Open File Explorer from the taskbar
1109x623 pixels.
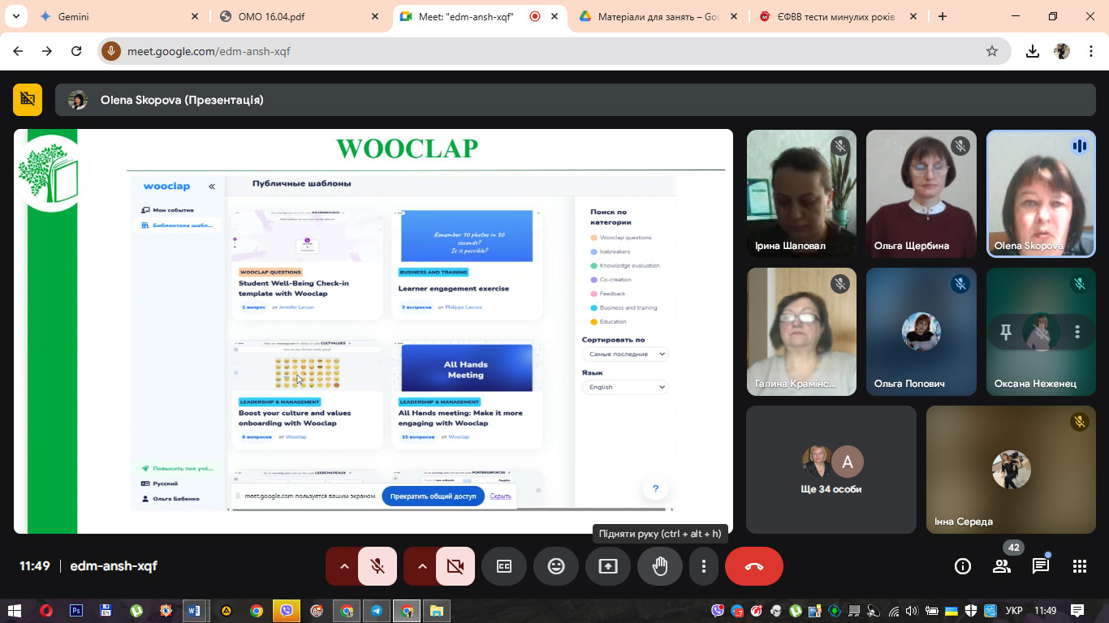[x=437, y=611]
